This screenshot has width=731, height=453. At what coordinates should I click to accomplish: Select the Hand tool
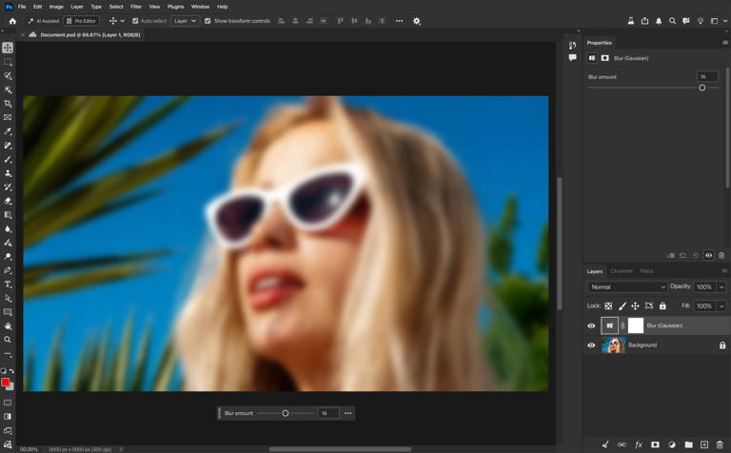tap(8, 325)
